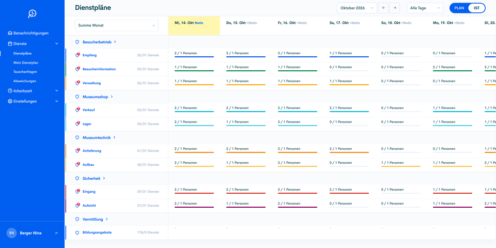Click Empfang staffing bar for Mi, 14. Okt
The height and width of the screenshot is (248, 496).
click(x=194, y=57)
